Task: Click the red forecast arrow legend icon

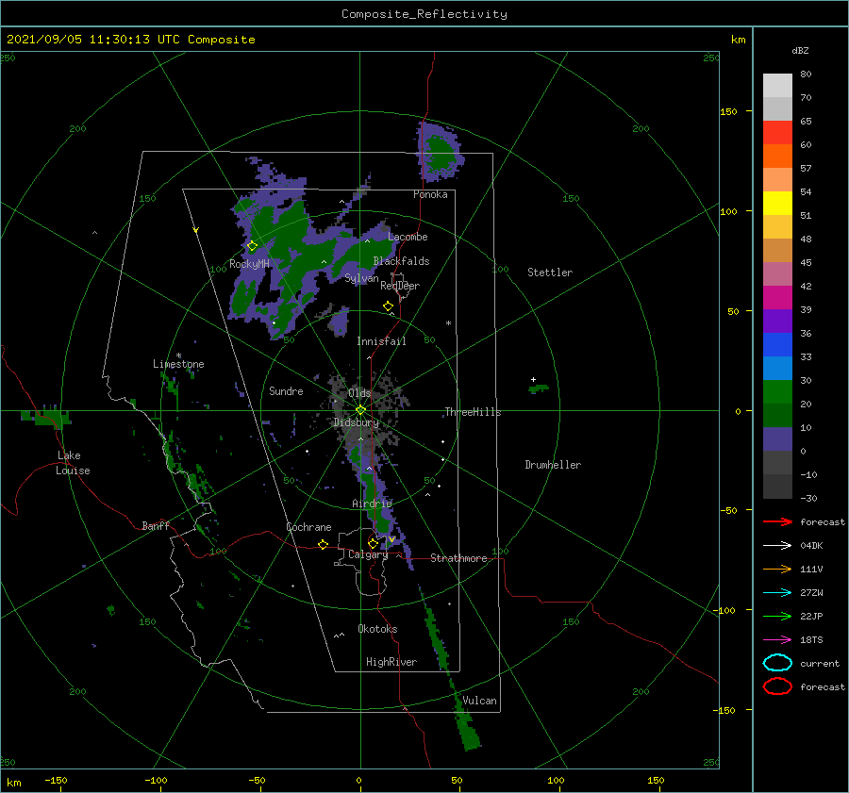Action: [777, 521]
